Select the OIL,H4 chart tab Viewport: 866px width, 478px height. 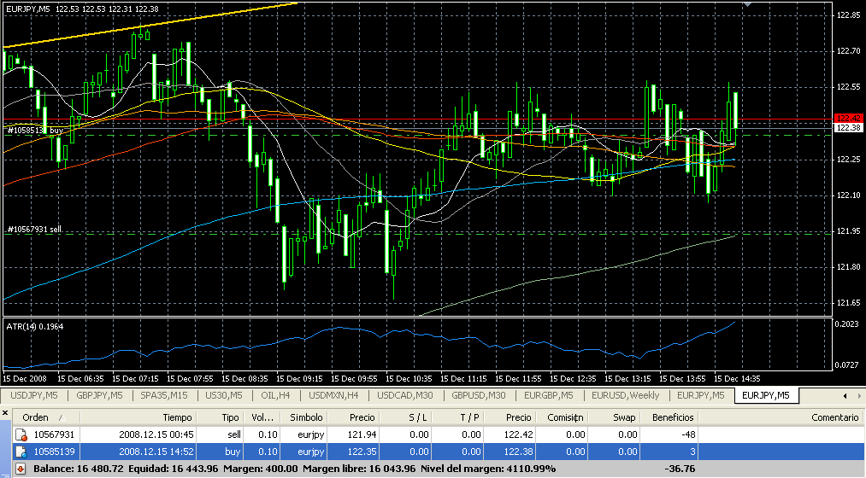(275, 395)
